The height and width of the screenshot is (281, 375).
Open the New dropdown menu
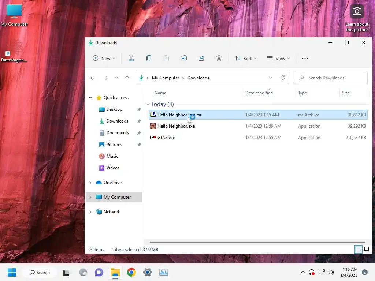click(x=104, y=59)
